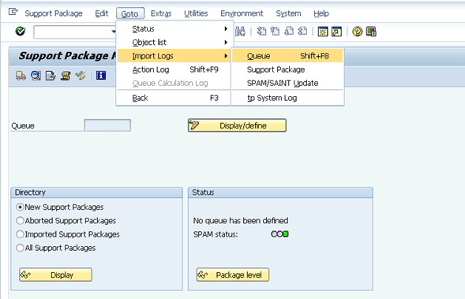Choose tp System Log entry
The height and width of the screenshot is (299, 465).
click(x=287, y=98)
